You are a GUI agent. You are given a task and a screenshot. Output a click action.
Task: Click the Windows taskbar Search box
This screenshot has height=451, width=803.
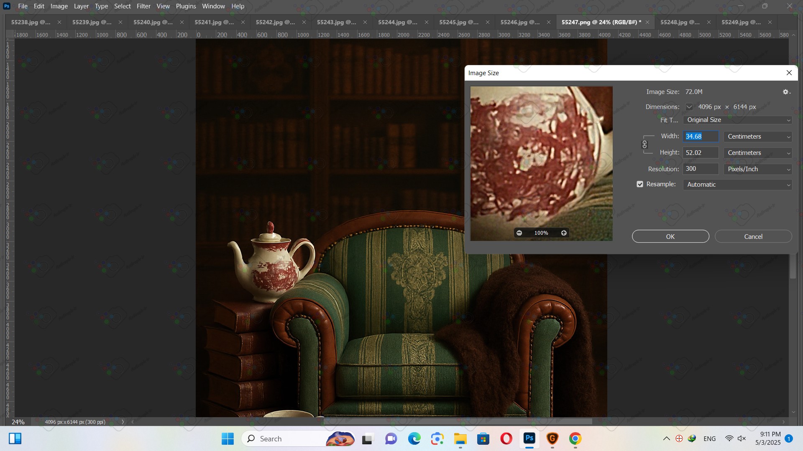click(298, 439)
